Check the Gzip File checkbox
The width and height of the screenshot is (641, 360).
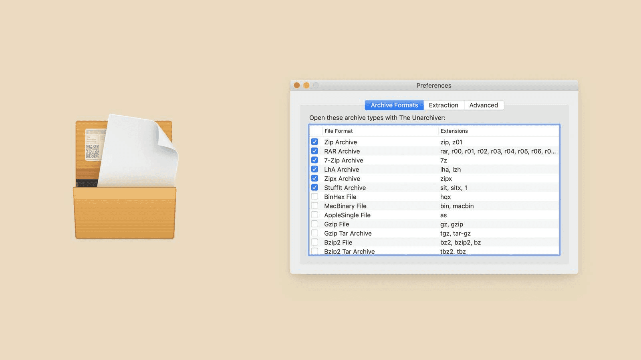(314, 224)
